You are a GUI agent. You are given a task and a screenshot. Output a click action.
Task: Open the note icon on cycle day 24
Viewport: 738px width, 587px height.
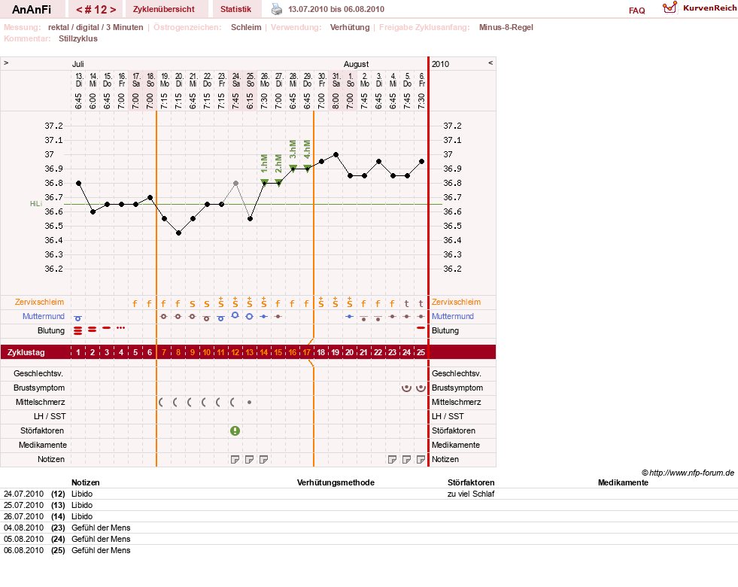pyautogui.click(x=407, y=459)
